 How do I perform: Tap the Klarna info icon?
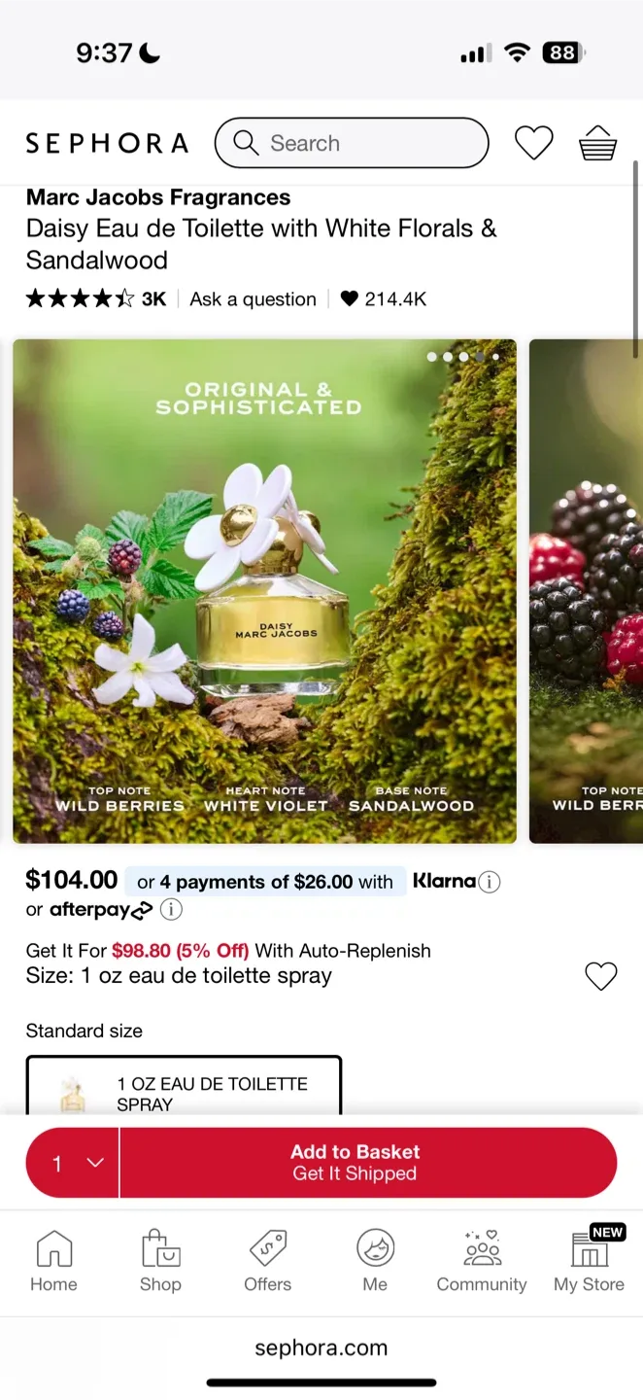click(x=490, y=883)
